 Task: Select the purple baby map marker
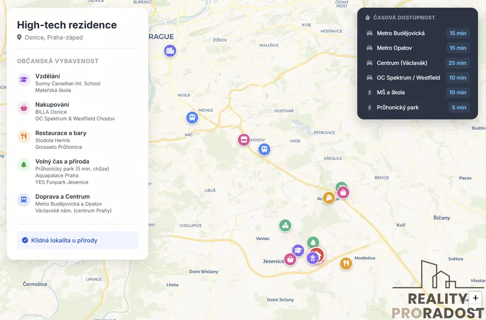pos(312,258)
